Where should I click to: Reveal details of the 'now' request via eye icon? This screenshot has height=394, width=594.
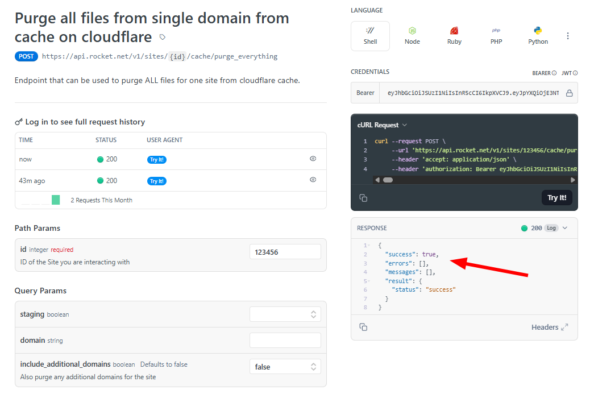313,159
